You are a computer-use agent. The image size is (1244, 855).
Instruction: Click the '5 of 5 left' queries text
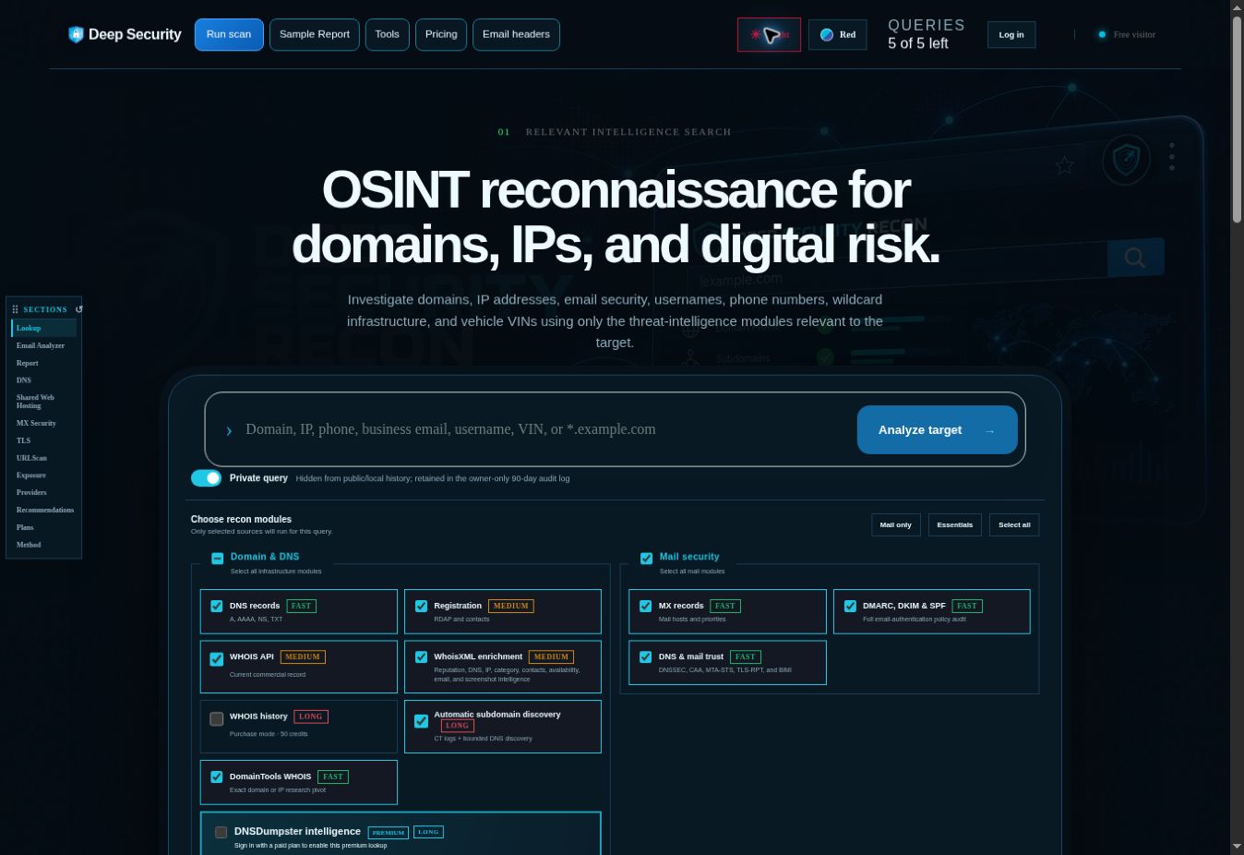coord(918,43)
